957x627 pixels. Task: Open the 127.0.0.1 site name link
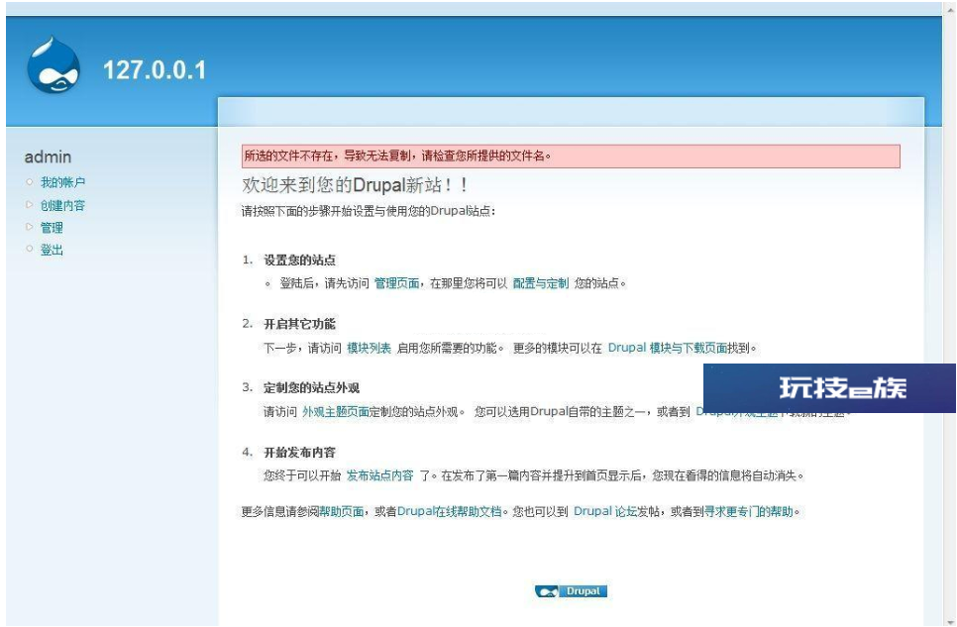[155, 70]
